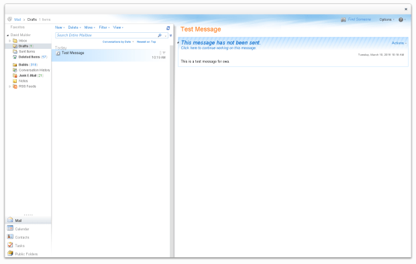Open the Filter dropdown menu
The height and width of the screenshot is (264, 416).
(x=104, y=27)
